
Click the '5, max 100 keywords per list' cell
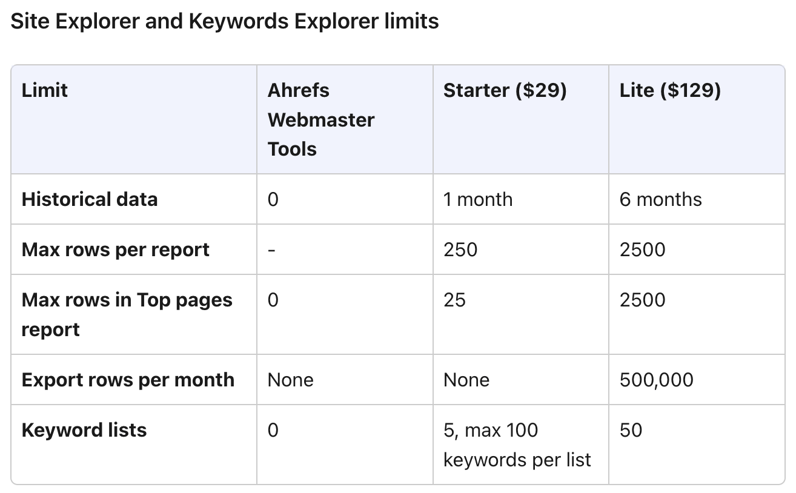[x=517, y=445]
